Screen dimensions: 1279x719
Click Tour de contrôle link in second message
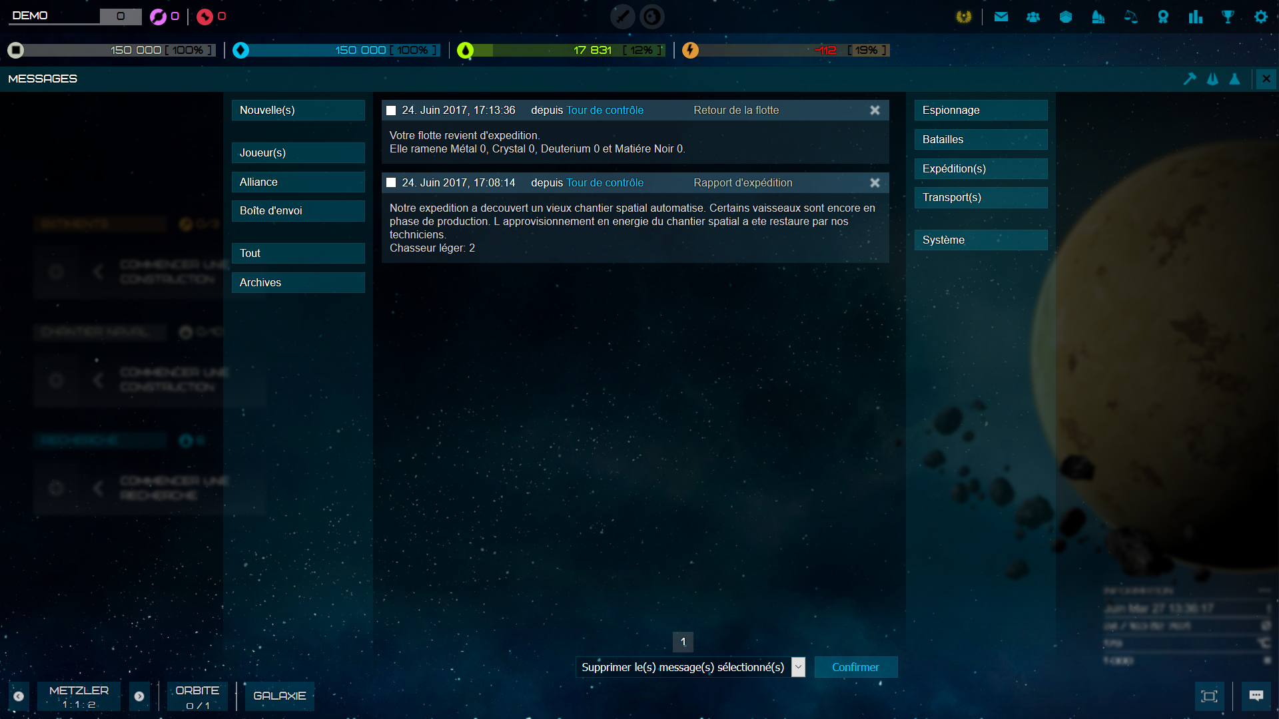pyautogui.click(x=605, y=183)
